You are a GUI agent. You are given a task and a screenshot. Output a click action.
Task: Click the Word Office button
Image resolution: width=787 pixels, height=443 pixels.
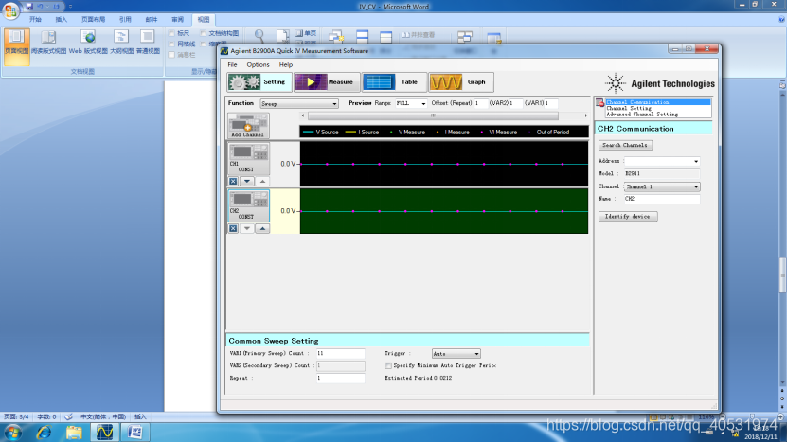(x=10, y=9)
